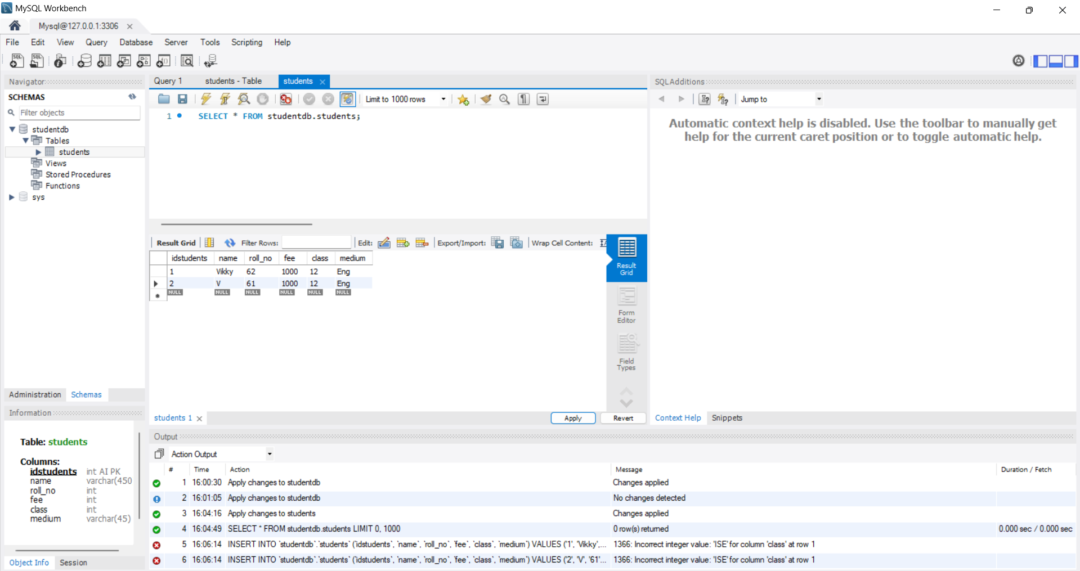
Task: Open the find panel magnifier icon
Action: 505,99
